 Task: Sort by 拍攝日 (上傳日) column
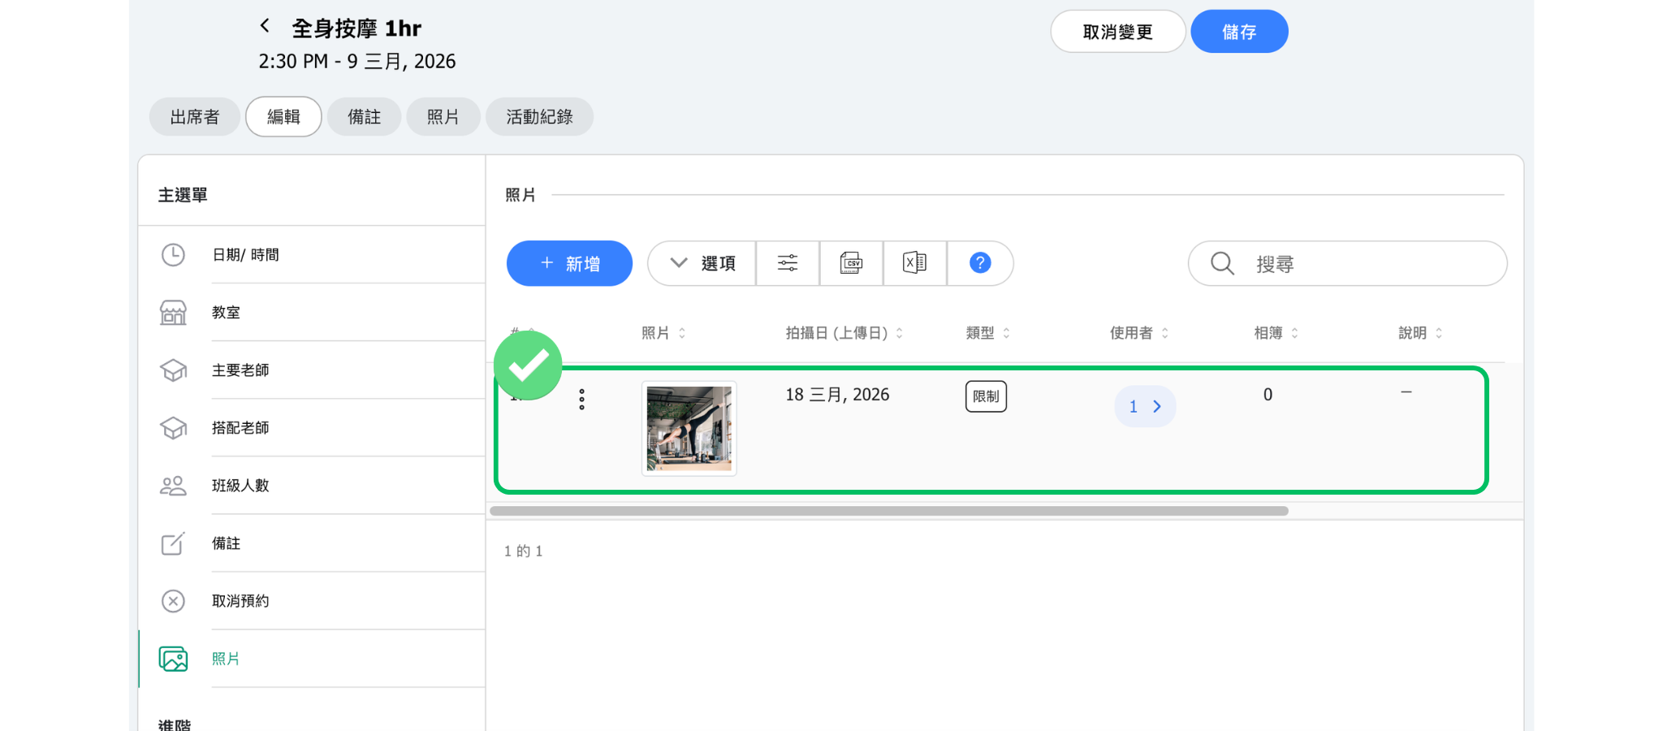pyautogui.click(x=844, y=333)
